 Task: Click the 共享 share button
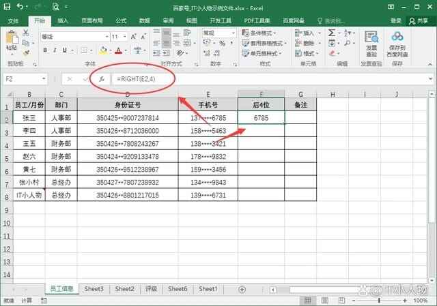(x=417, y=21)
